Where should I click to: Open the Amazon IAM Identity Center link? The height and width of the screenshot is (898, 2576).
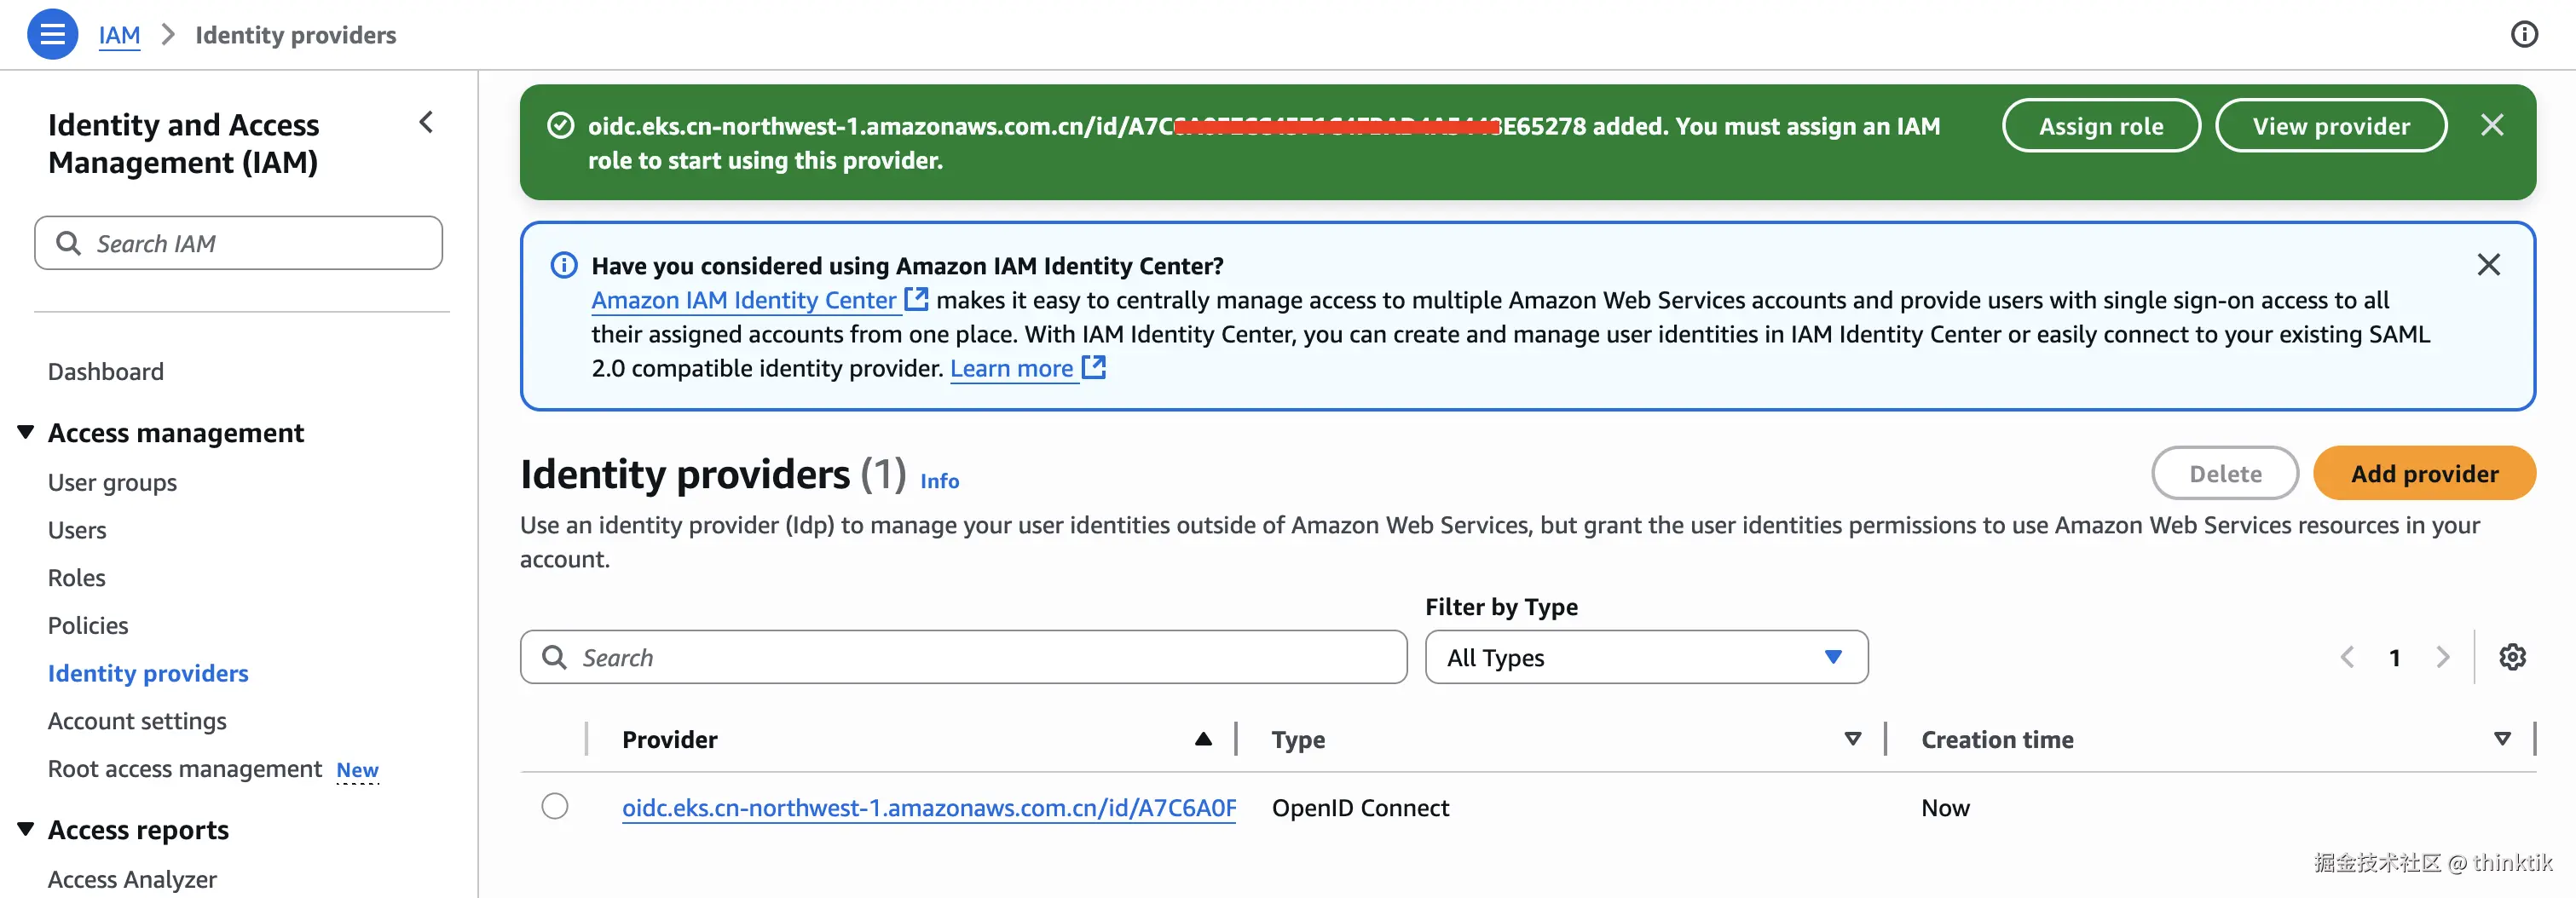744,300
